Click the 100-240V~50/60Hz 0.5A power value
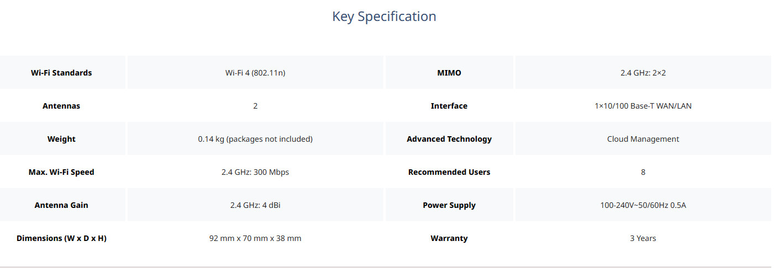 (643, 205)
